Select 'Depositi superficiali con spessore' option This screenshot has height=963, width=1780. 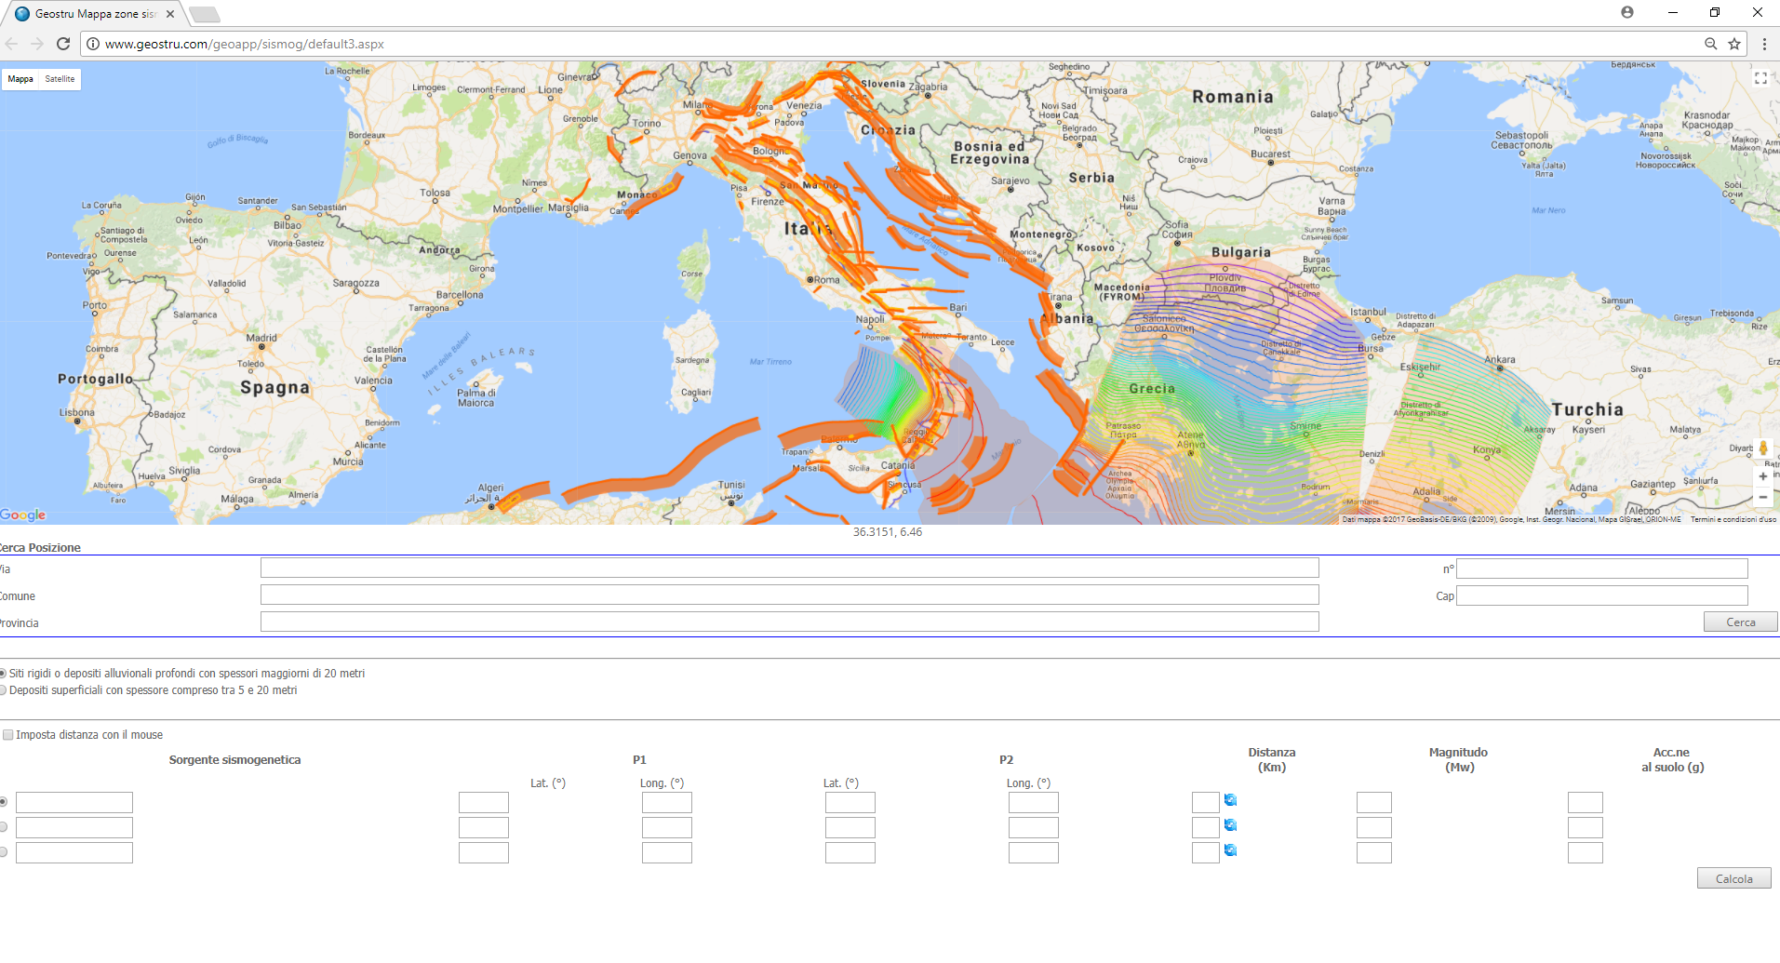3,690
